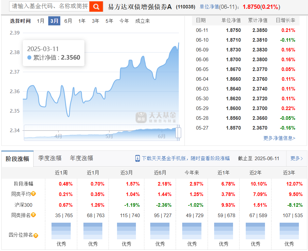Viewport: 308px width, 251px height.
Task: Click 截止至 2025-06-11 date text
Action: coord(258,158)
